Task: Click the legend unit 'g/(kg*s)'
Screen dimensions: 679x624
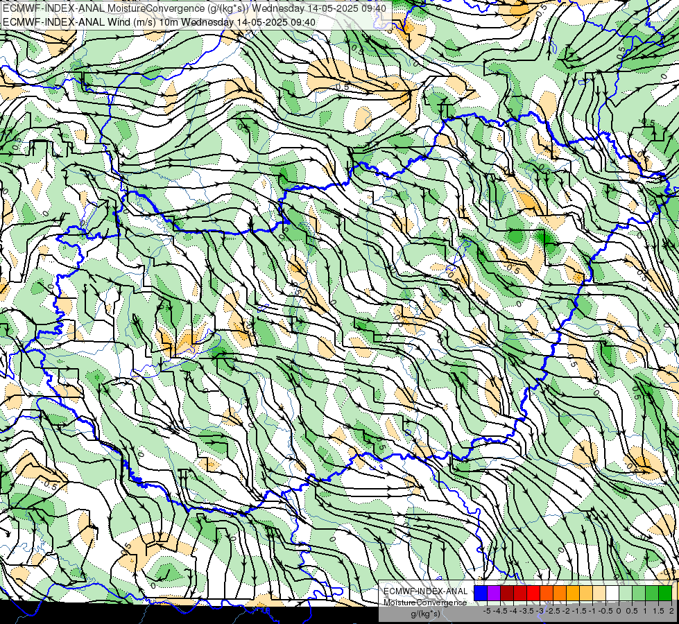Action: click(x=425, y=614)
